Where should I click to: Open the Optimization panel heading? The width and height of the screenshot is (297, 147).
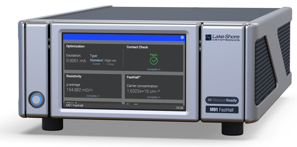click(75, 46)
